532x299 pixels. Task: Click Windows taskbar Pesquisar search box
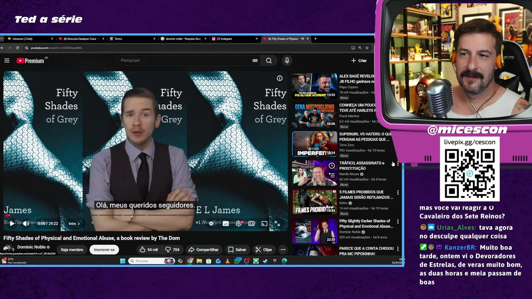pos(151,261)
